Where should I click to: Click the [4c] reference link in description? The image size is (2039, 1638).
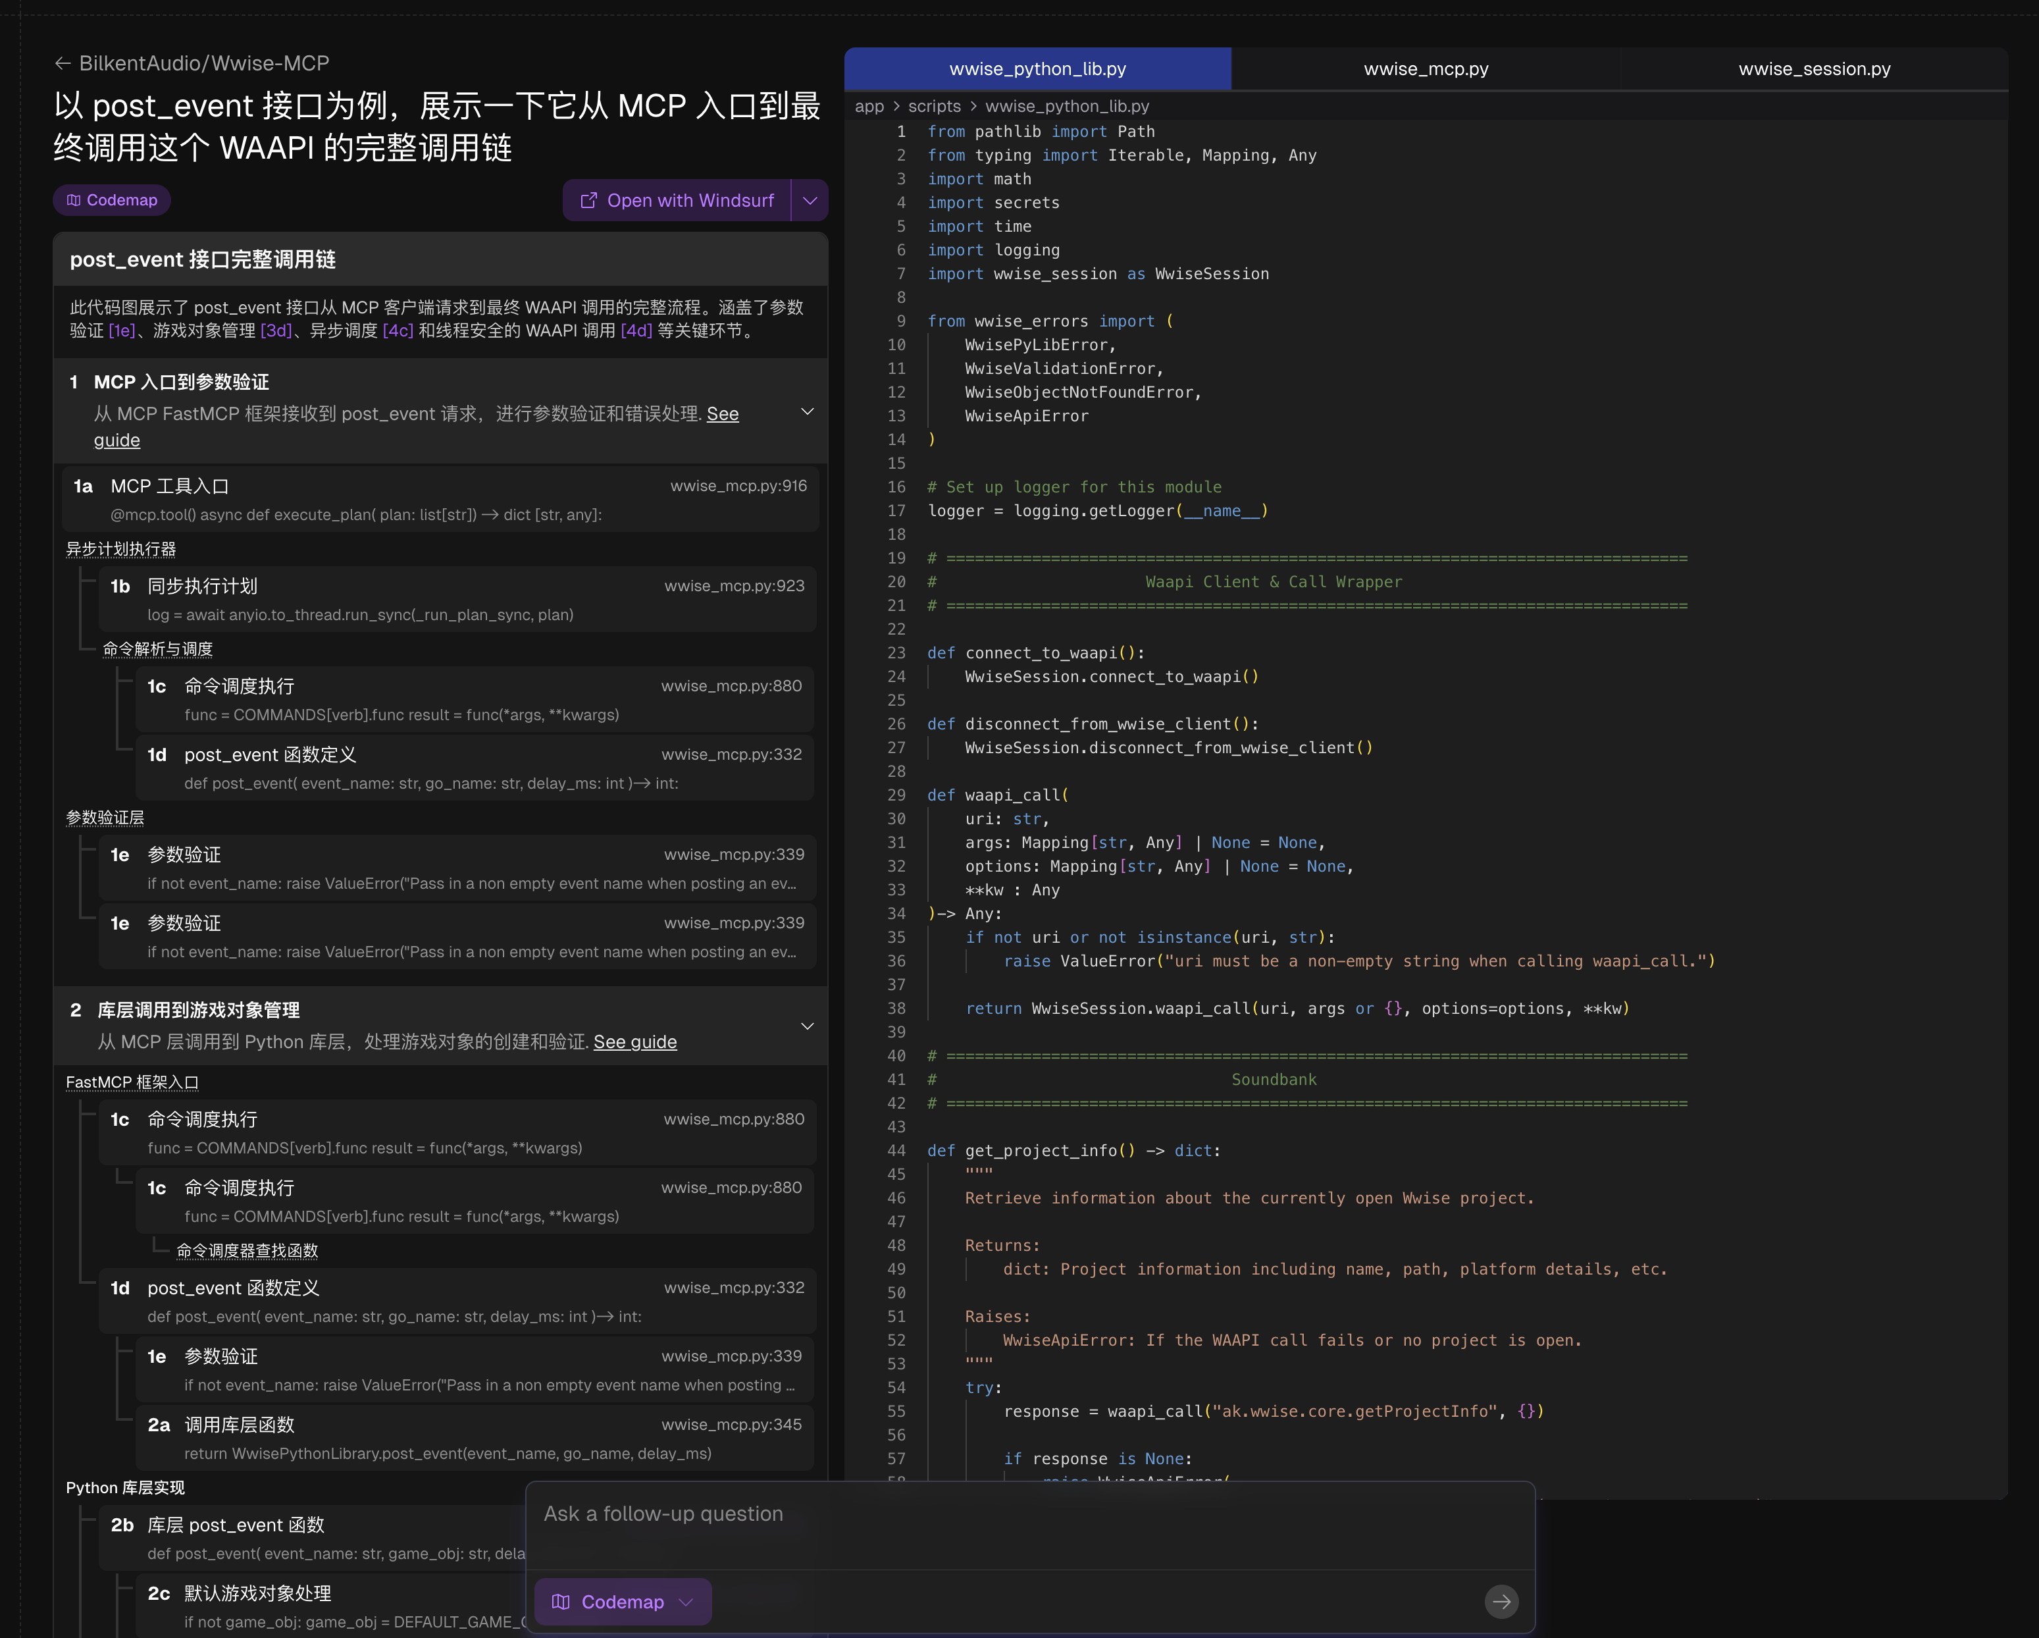tap(398, 330)
